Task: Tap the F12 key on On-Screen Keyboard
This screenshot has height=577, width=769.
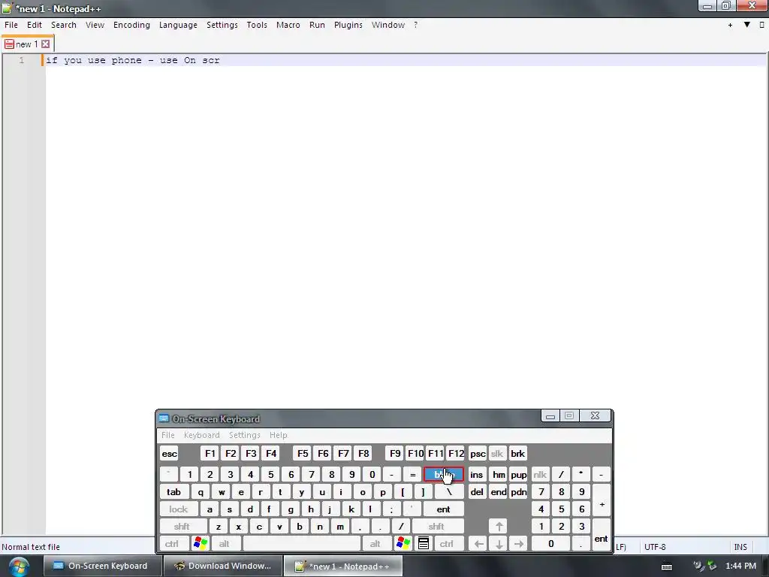Action: click(456, 454)
